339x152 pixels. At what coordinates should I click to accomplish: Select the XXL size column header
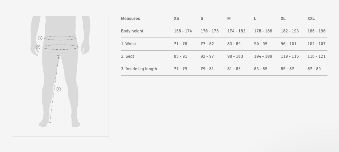pyautogui.click(x=311, y=19)
